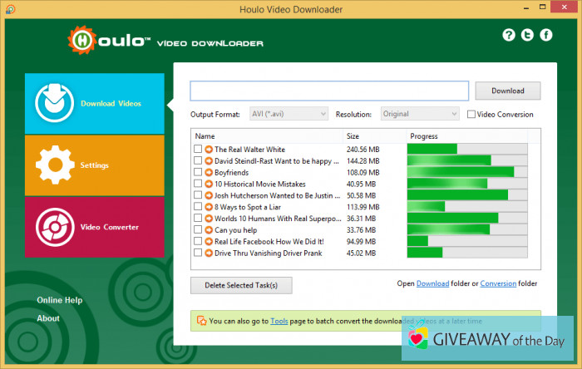Check the box for The Real Walter White
This screenshot has width=582, height=369.
(x=198, y=150)
